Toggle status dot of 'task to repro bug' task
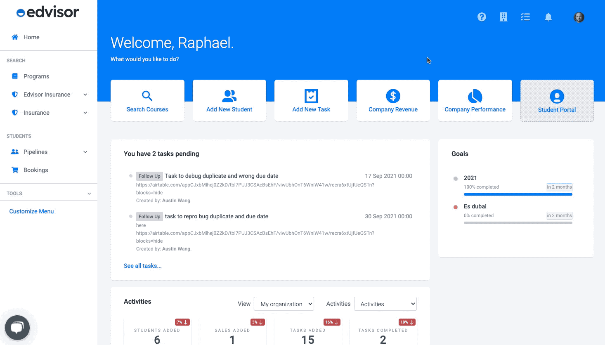The height and width of the screenshot is (345, 605). [x=131, y=216]
